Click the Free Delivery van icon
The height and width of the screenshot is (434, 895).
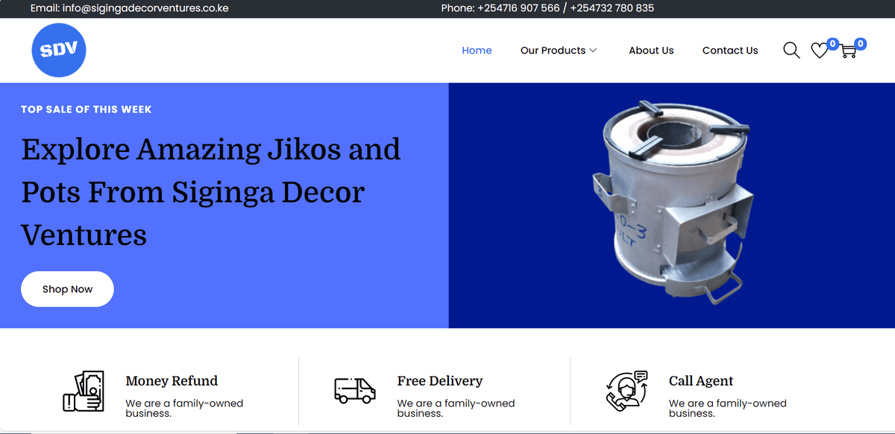click(354, 390)
